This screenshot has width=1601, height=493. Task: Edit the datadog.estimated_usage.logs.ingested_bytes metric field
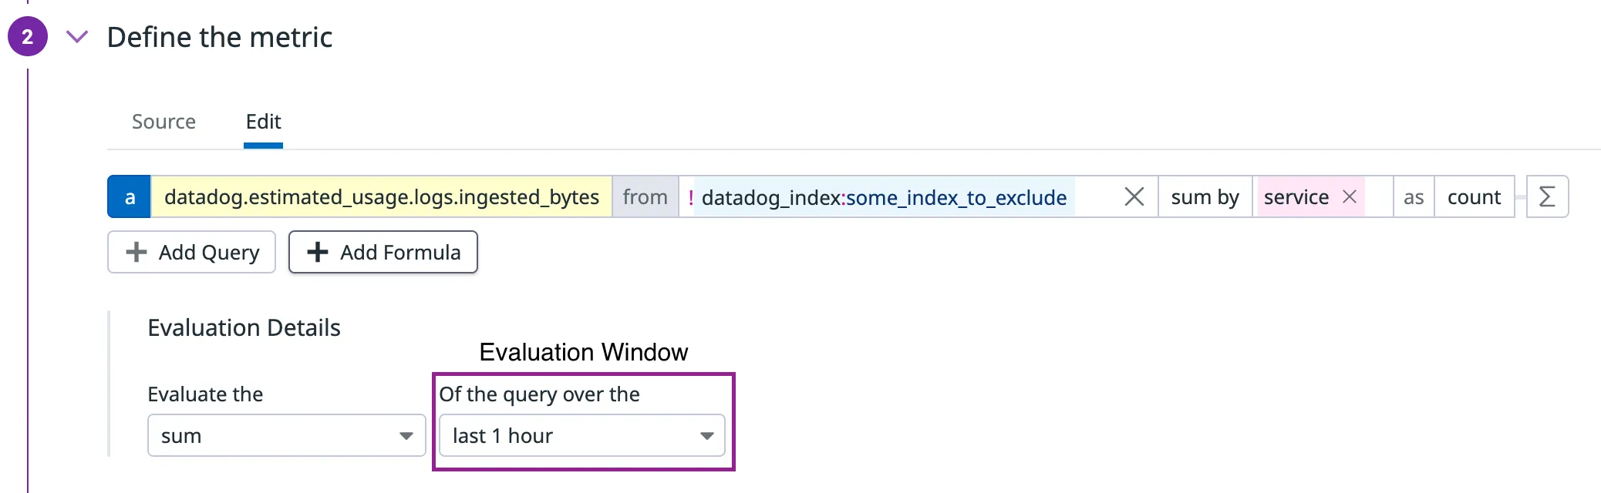coord(381,197)
